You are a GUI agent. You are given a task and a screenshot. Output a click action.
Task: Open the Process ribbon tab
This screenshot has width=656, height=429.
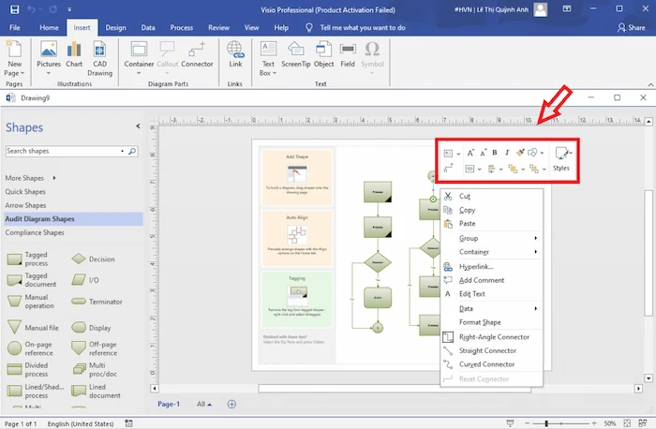pyautogui.click(x=182, y=27)
